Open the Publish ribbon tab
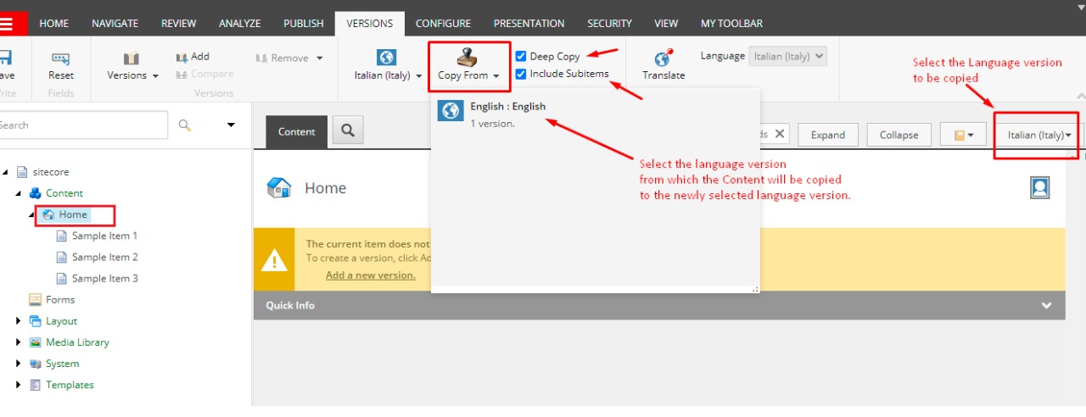Viewport: 1086px width, 417px height. [303, 24]
